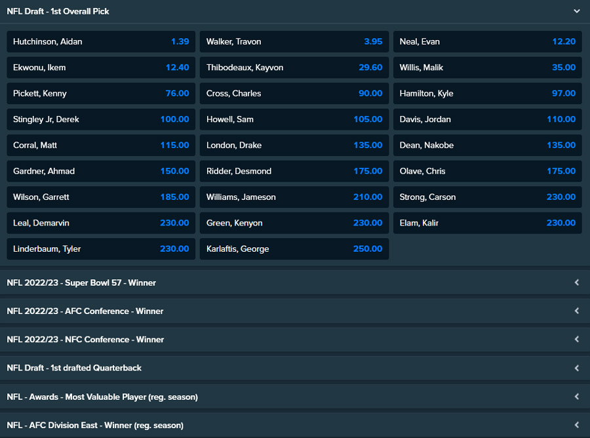The height and width of the screenshot is (438, 590).
Task: Expand AFC Division East Winner market
Action: pyautogui.click(x=295, y=425)
